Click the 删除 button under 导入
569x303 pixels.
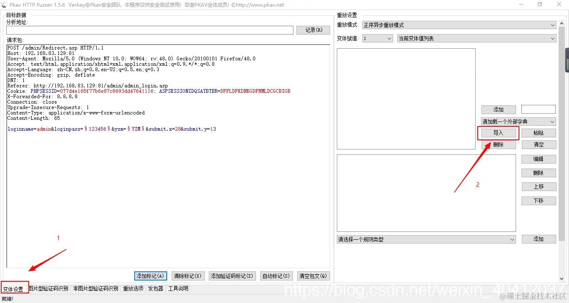[499, 144]
